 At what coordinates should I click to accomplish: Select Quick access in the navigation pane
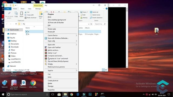tap(14, 30)
